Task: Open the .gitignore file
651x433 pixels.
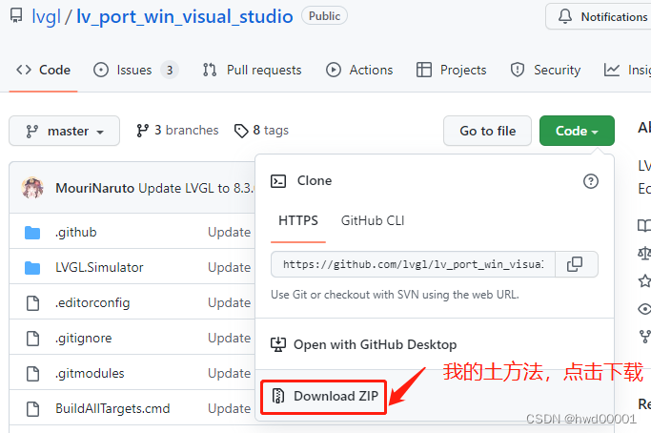Action: (83, 338)
